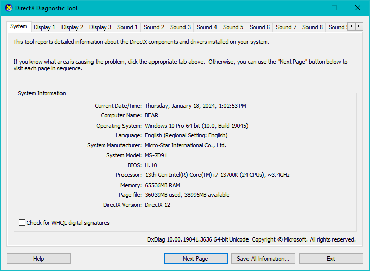
Task: Open the Display 2 tab
Action: 73,27
